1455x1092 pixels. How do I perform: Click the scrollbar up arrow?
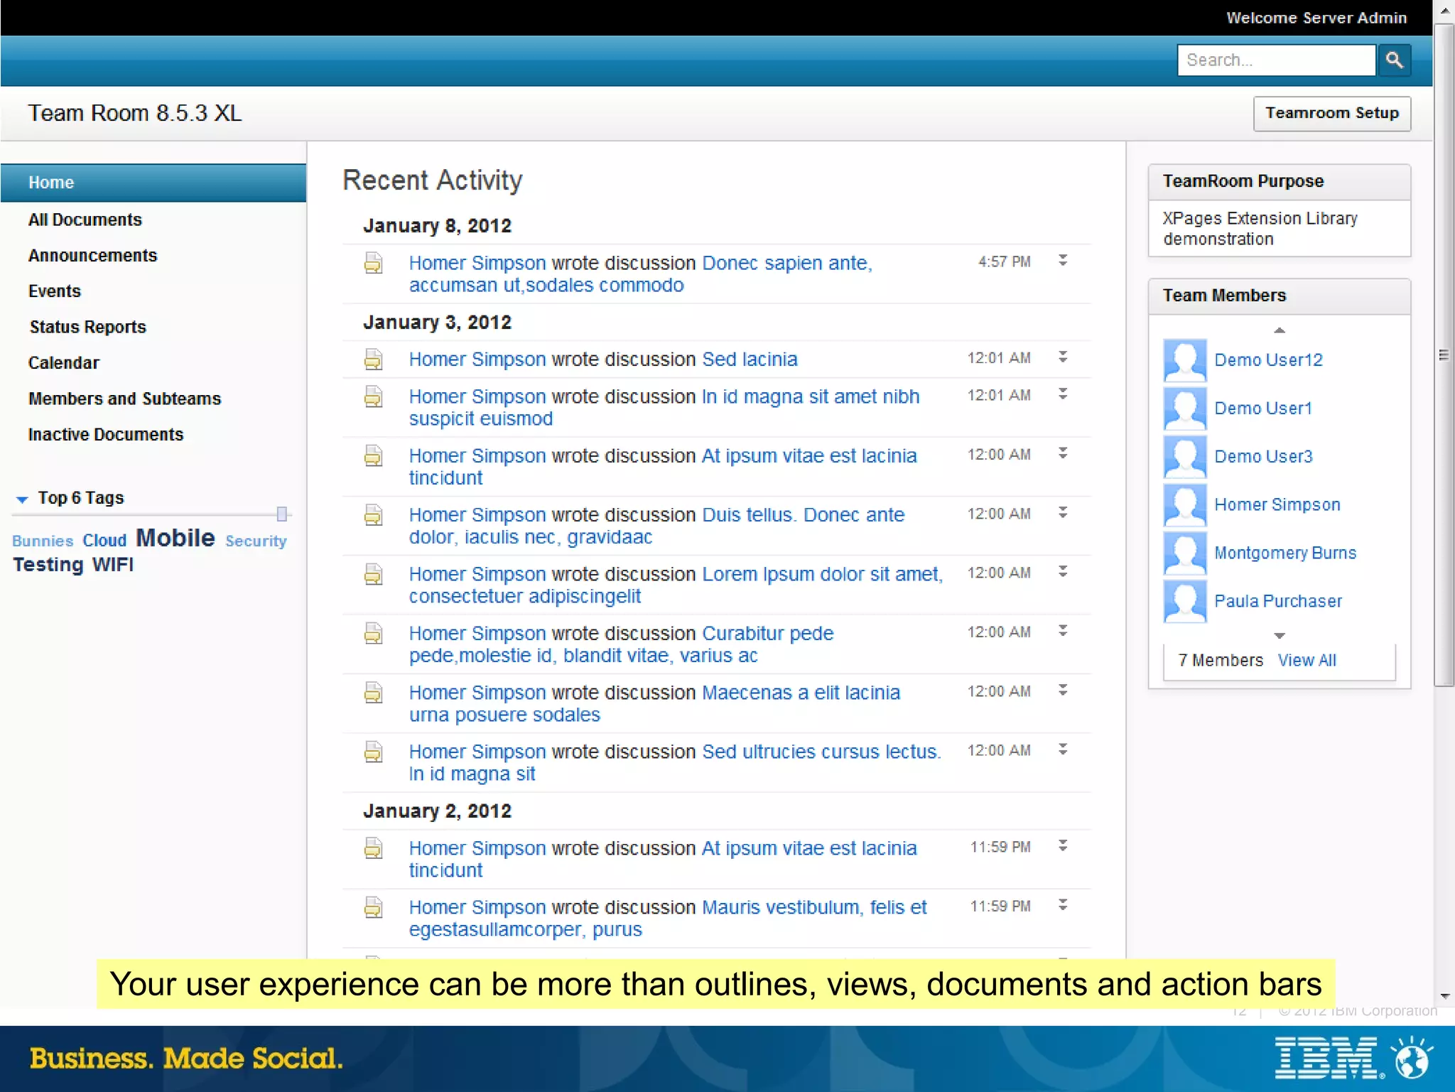[x=1444, y=11]
